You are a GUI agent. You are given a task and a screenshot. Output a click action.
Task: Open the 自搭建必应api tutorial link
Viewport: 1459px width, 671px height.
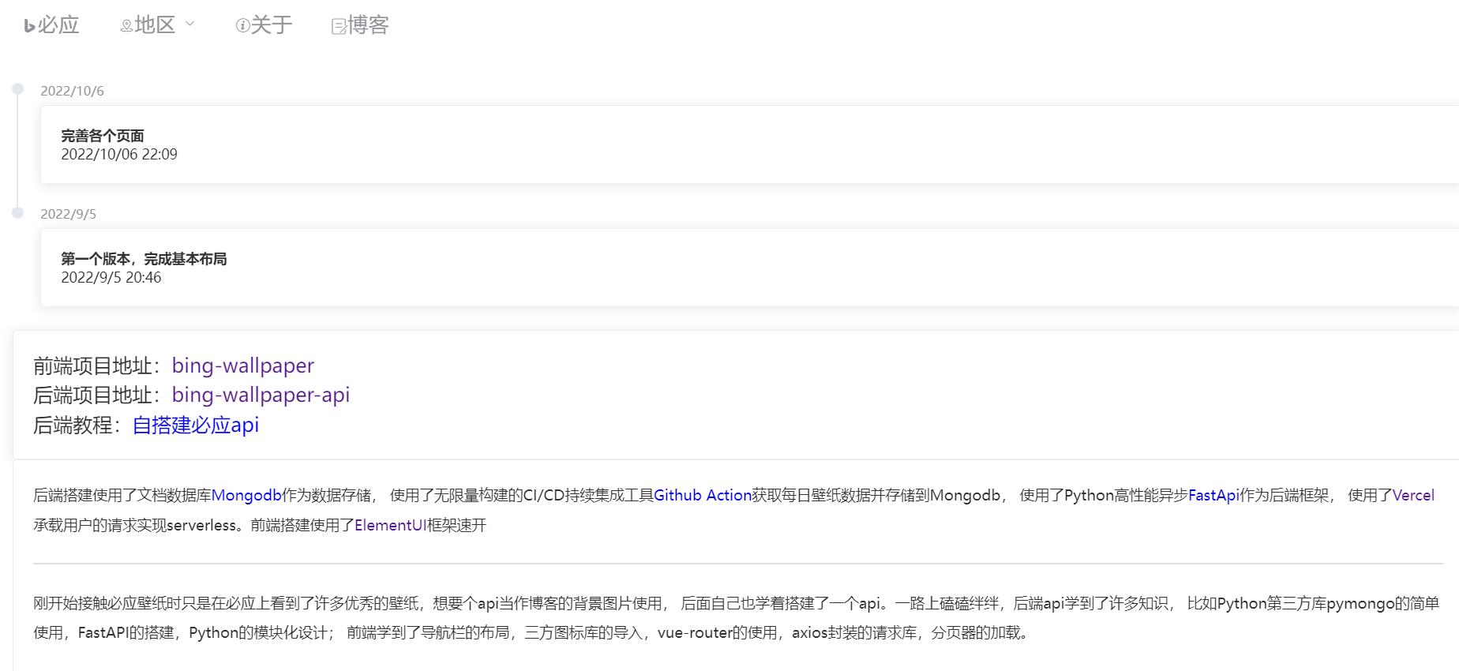pos(195,425)
